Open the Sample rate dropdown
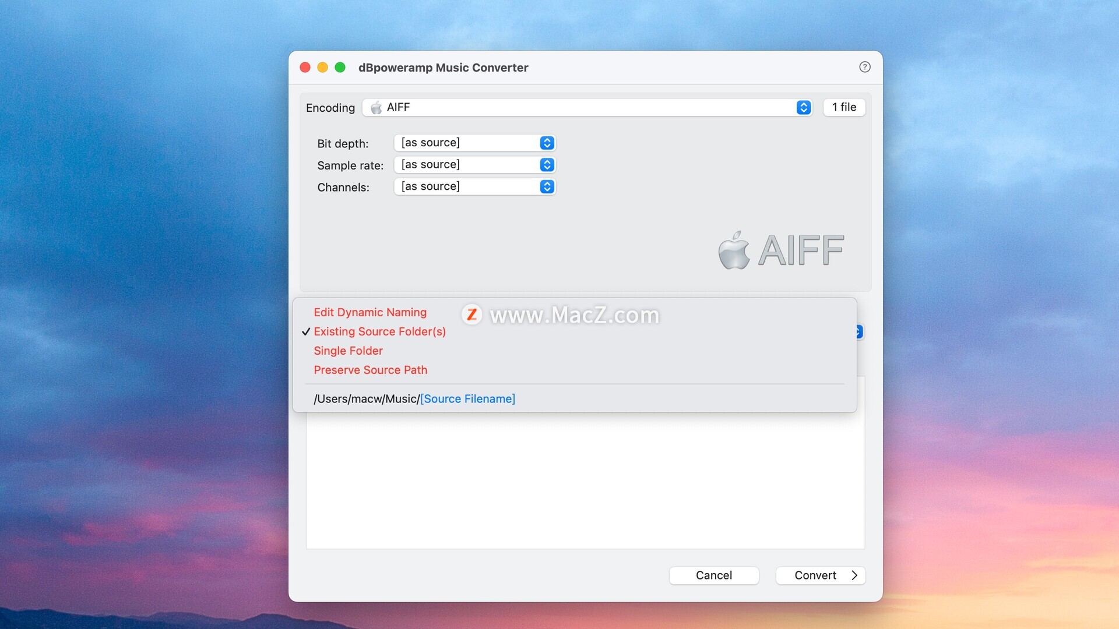 [x=474, y=165]
